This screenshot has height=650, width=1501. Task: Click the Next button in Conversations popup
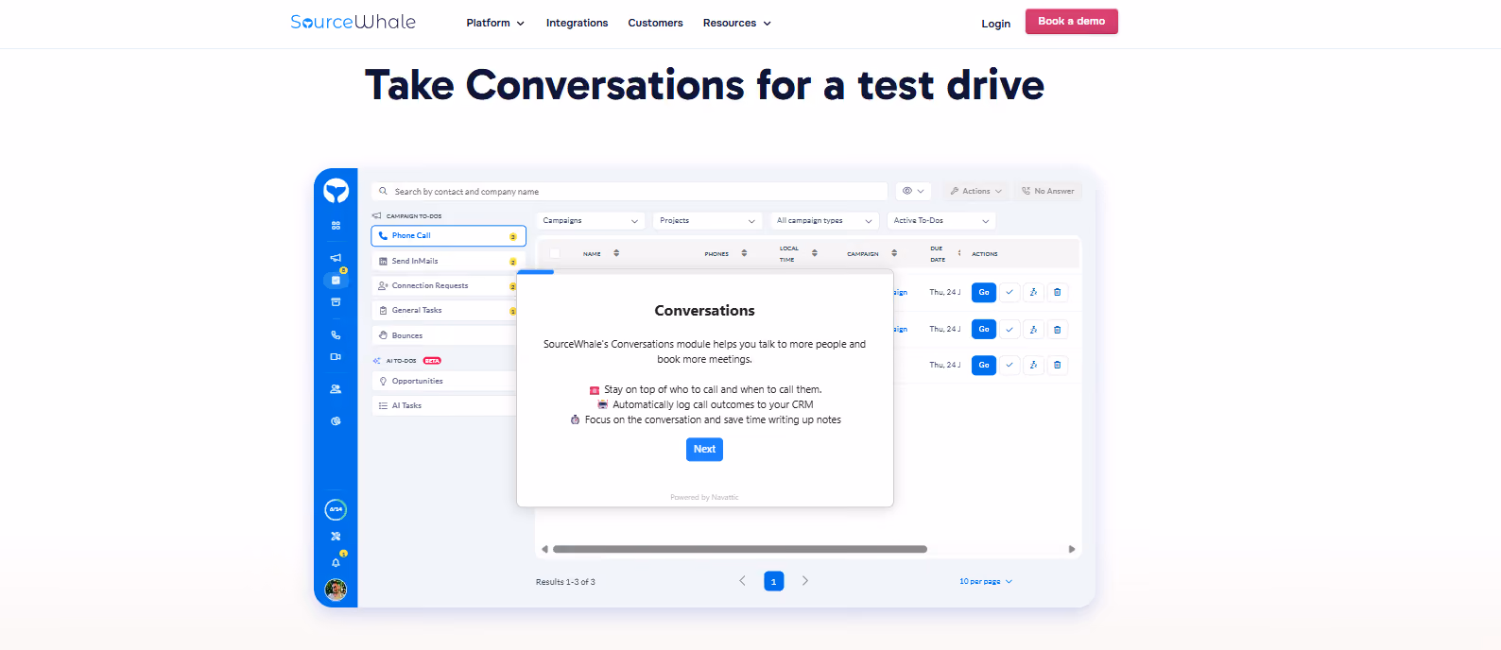tap(704, 450)
